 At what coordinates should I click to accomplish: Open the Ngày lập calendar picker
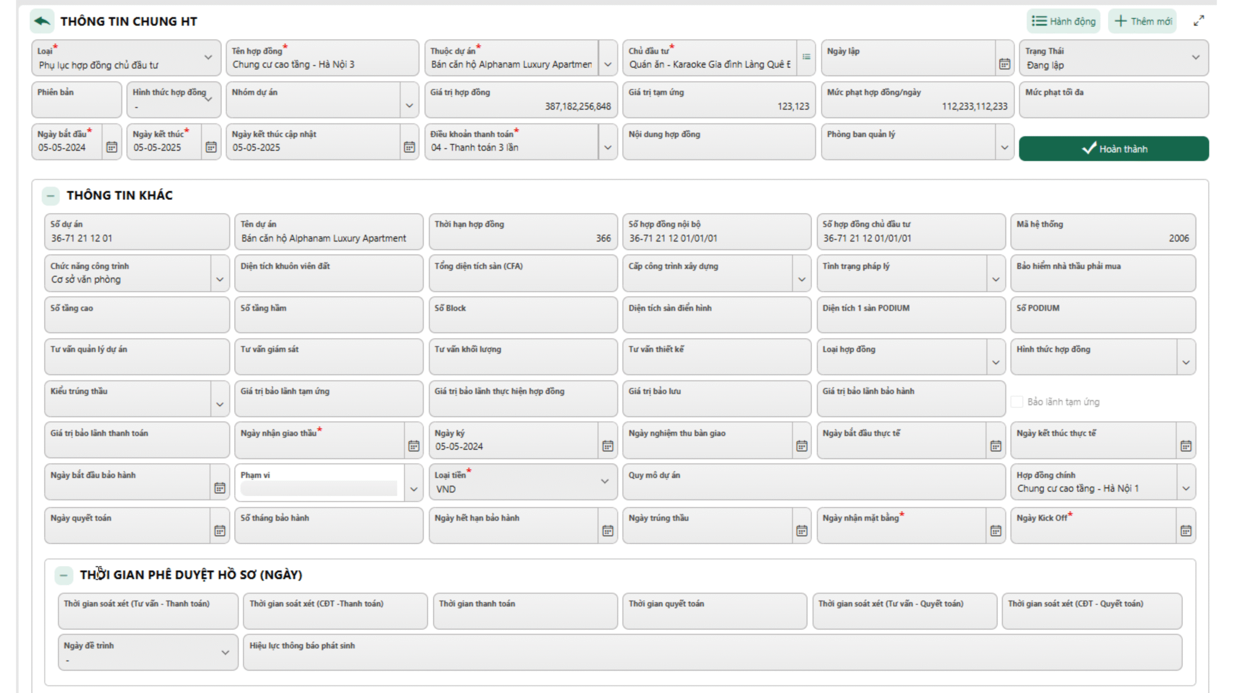click(x=1004, y=64)
